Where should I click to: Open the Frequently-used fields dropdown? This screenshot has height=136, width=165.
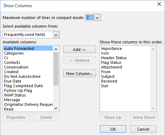[x=56, y=35]
